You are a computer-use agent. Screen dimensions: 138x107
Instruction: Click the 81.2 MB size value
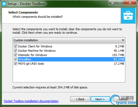(119, 59)
